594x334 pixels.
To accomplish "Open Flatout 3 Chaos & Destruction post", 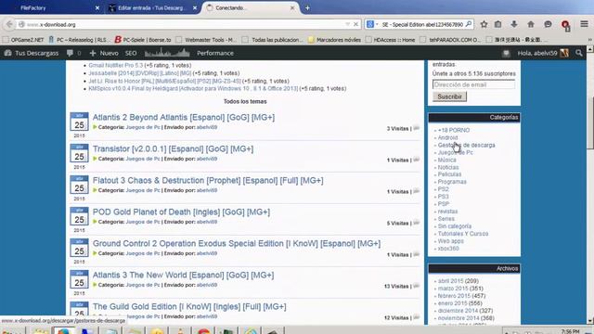I will click(x=208, y=180).
